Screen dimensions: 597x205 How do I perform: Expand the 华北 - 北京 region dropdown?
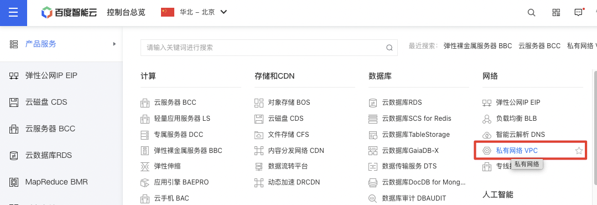click(224, 12)
